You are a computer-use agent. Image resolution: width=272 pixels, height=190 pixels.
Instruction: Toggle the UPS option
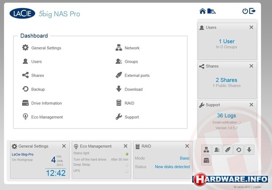(127, 171)
